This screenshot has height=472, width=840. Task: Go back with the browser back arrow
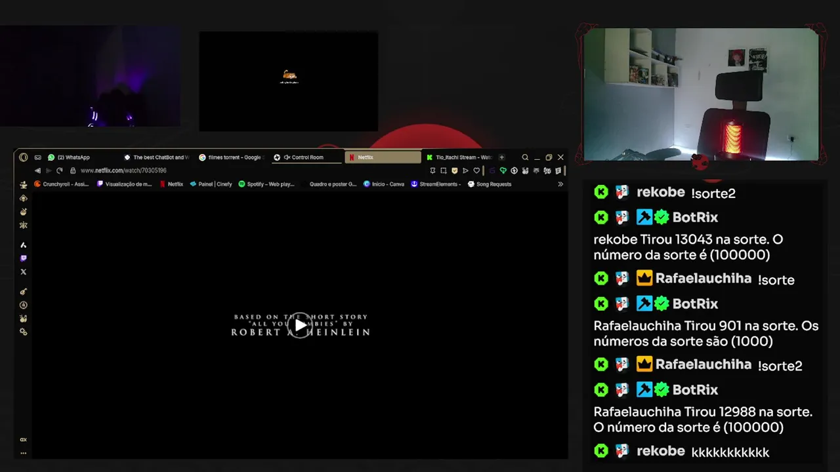tap(37, 170)
